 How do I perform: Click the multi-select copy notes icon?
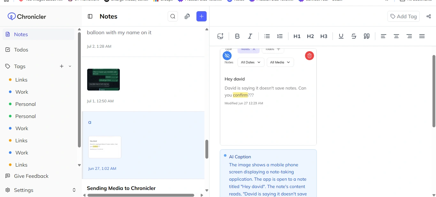(187, 16)
